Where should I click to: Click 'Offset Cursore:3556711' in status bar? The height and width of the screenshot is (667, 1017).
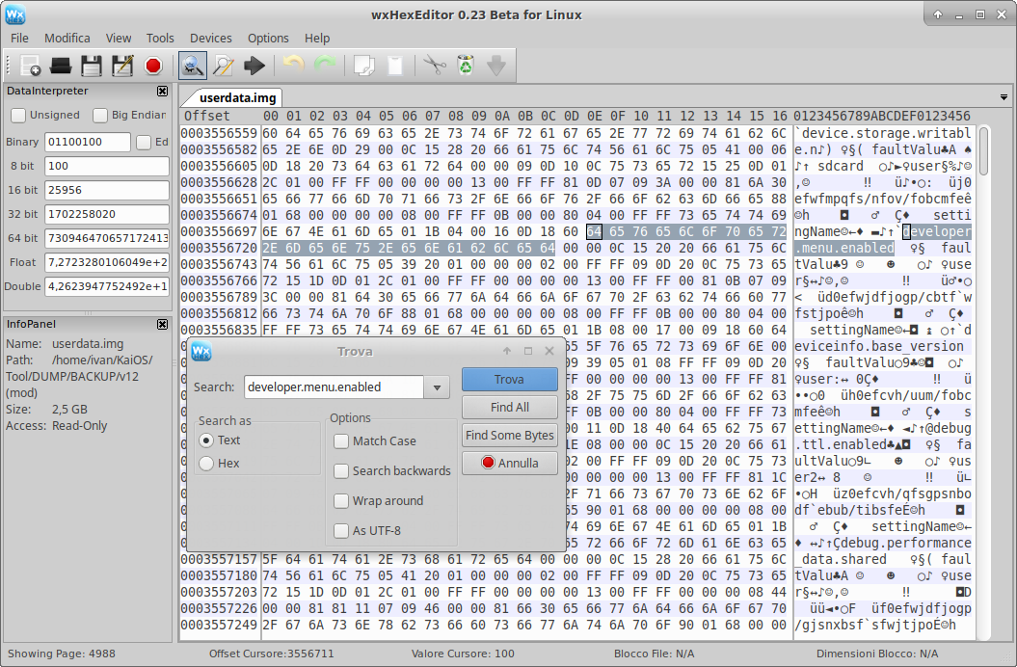pos(271,654)
